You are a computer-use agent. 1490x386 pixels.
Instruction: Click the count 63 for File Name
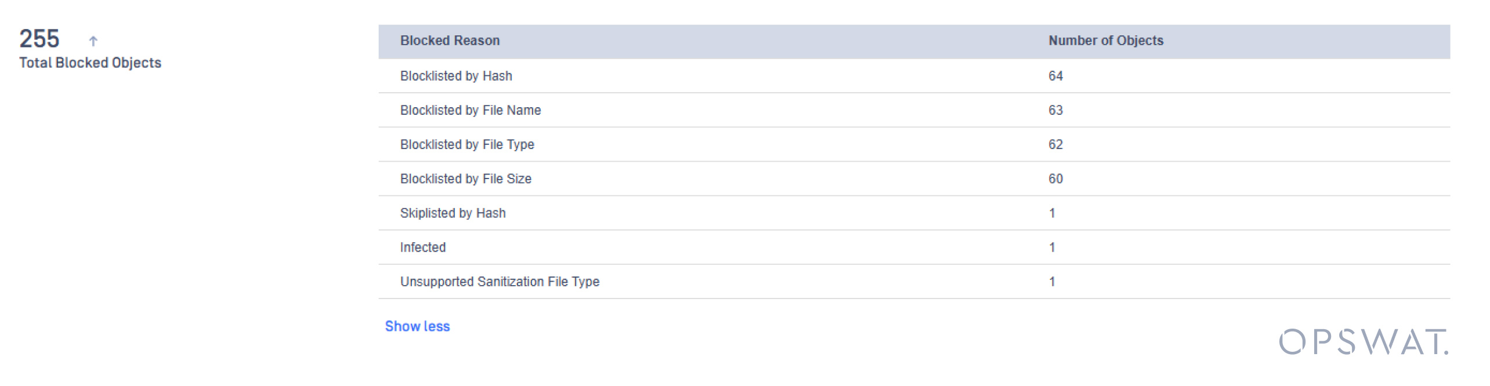point(1055,110)
